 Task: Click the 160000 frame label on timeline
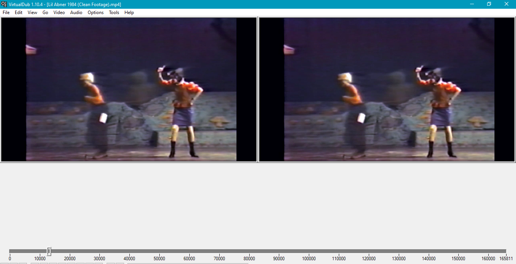[x=488, y=259]
